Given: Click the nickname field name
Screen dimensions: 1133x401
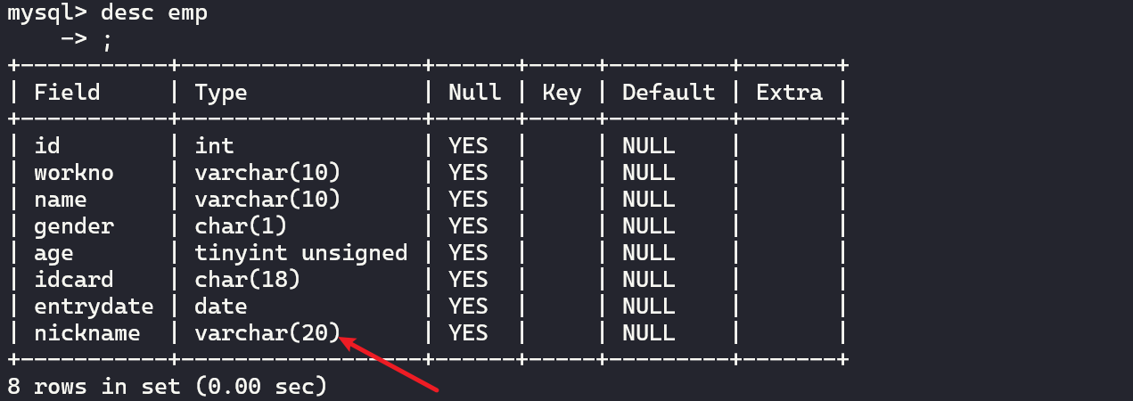Looking at the screenshot, I should 86,333.
